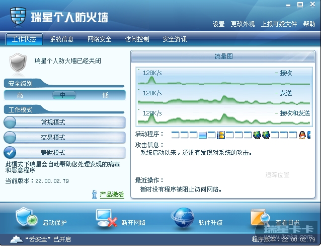Switch to the 工作状态 tab
The width and height of the screenshot is (321, 246).
tap(24, 39)
